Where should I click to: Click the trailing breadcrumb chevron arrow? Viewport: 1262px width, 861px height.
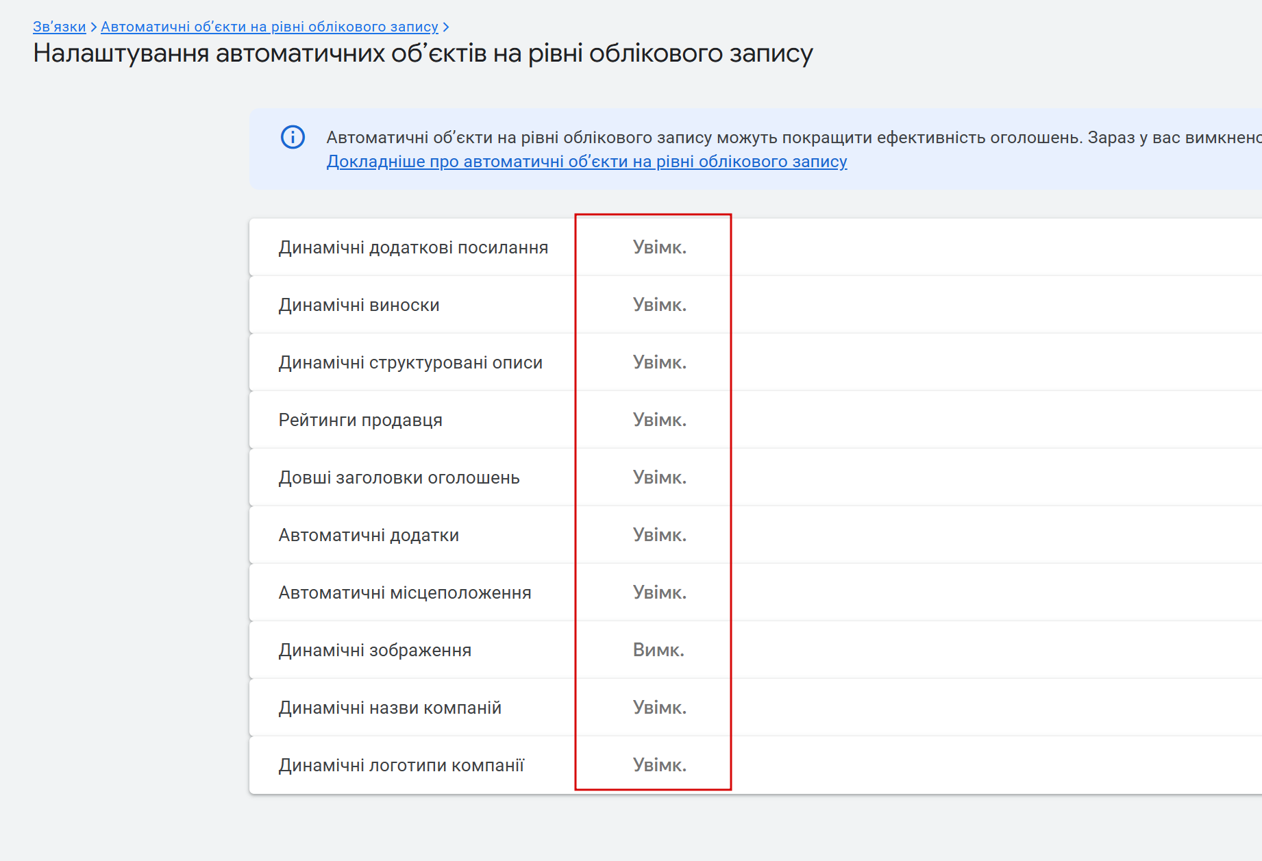(446, 27)
